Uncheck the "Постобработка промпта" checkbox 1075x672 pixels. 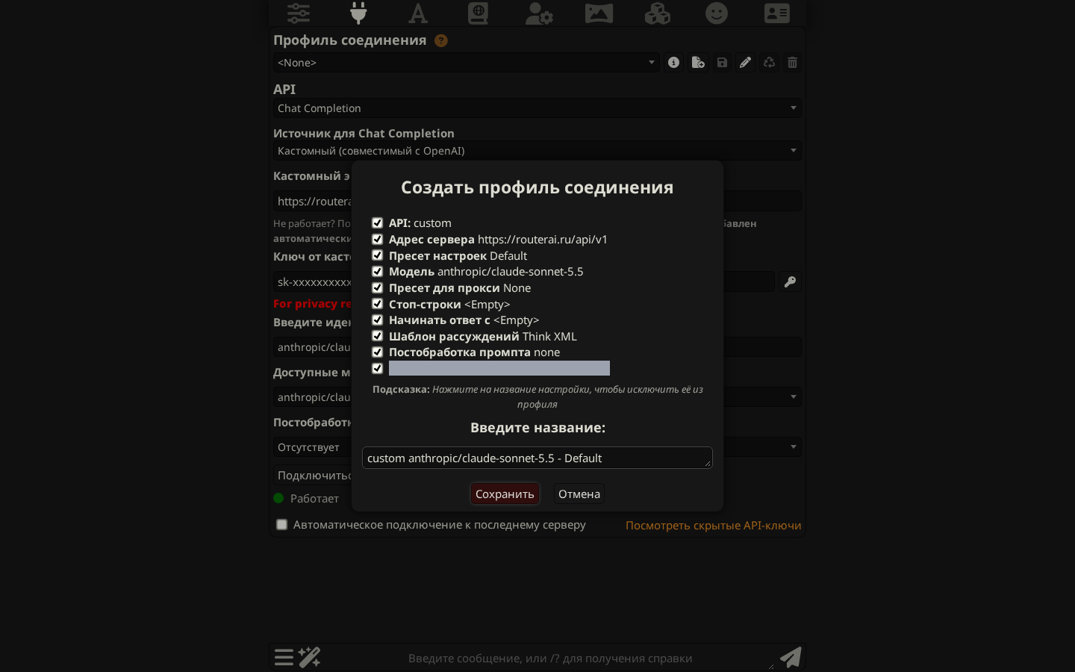pos(377,352)
